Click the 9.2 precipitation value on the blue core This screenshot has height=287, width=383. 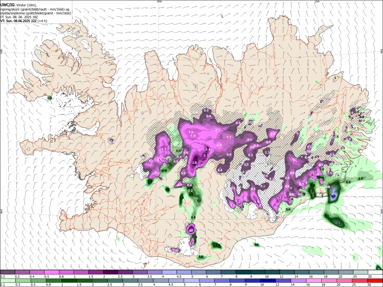point(333,196)
